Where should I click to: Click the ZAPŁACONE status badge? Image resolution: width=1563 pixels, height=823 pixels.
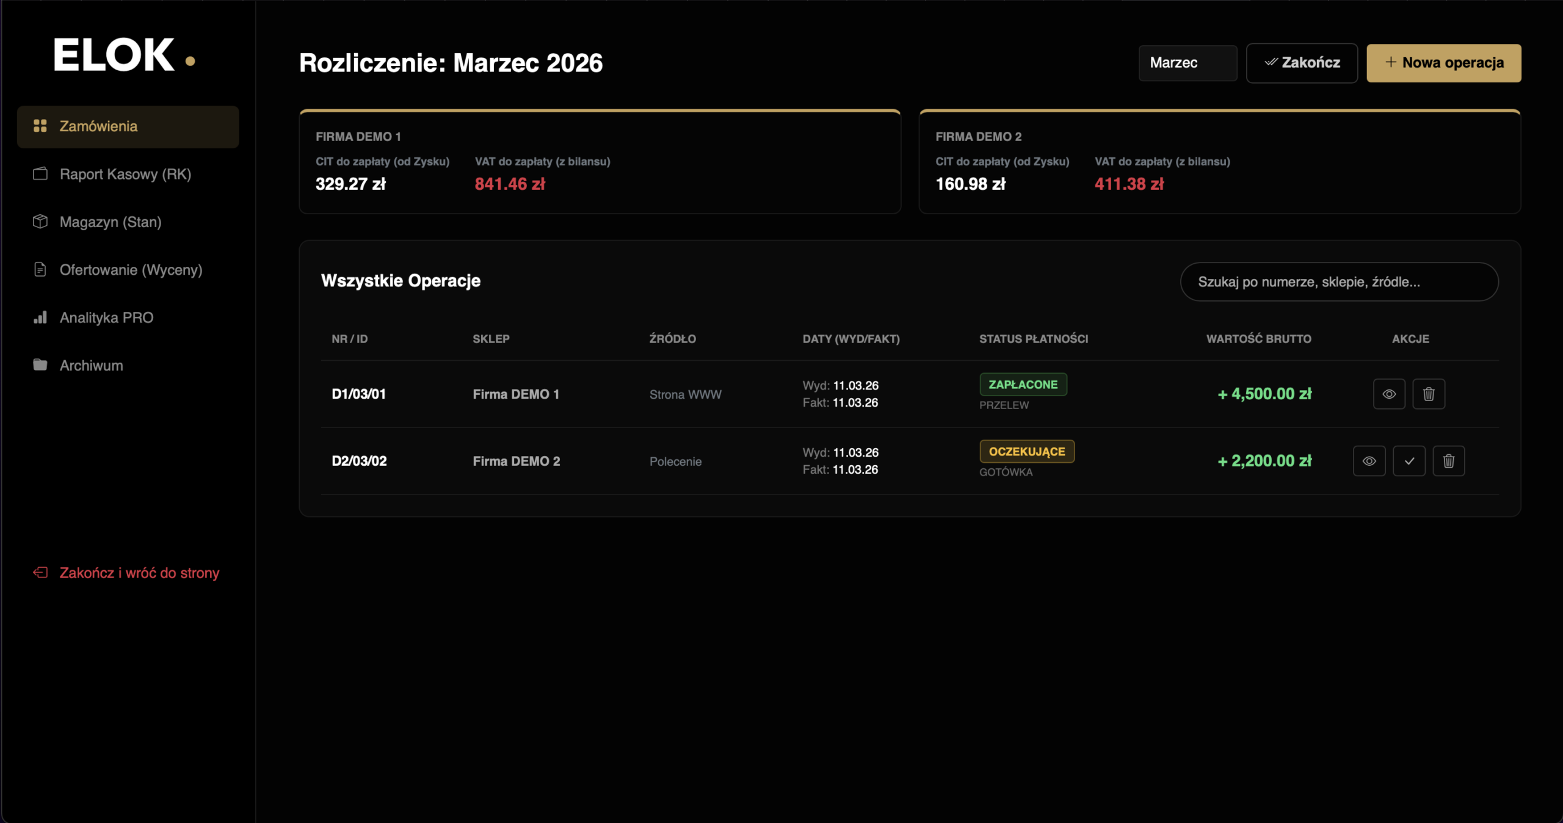click(x=1023, y=385)
